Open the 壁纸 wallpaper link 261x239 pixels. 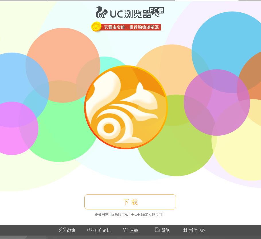point(165,230)
